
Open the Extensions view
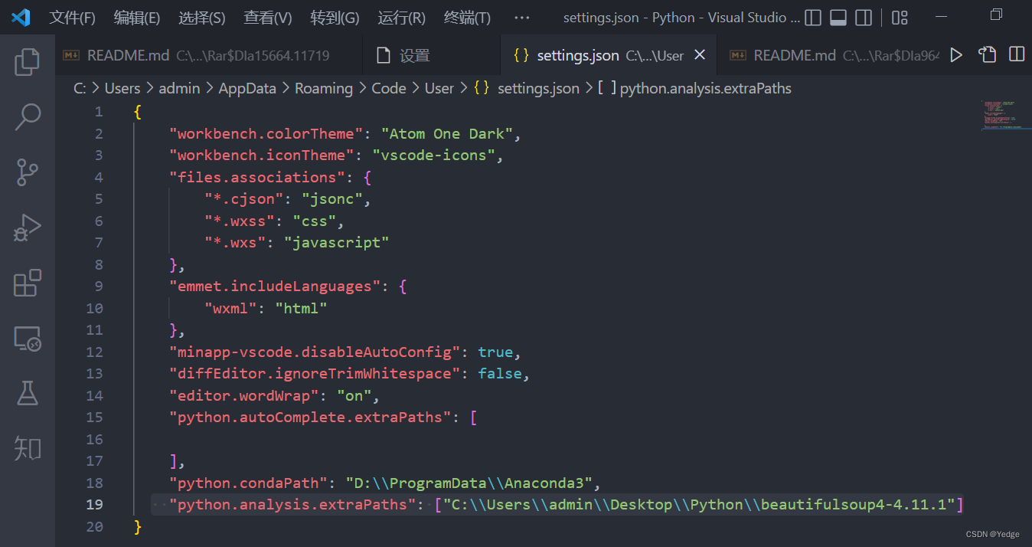coord(28,283)
